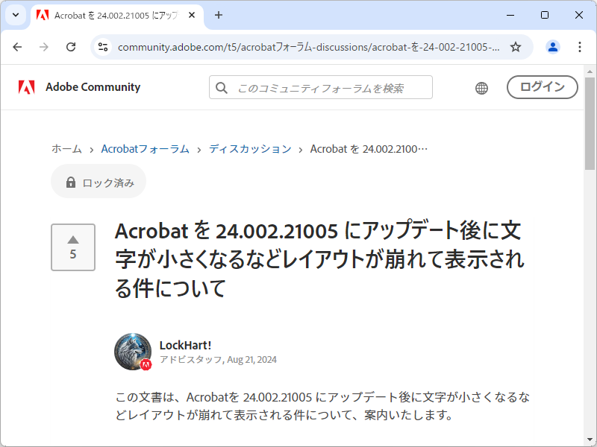This screenshot has width=597, height=447.
Task: Go back using the browser back arrow
Action: (17, 46)
